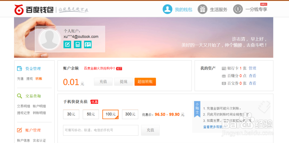Select the 30元 recharge amount
The height and width of the screenshot is (143, 289).
(71, 114)
